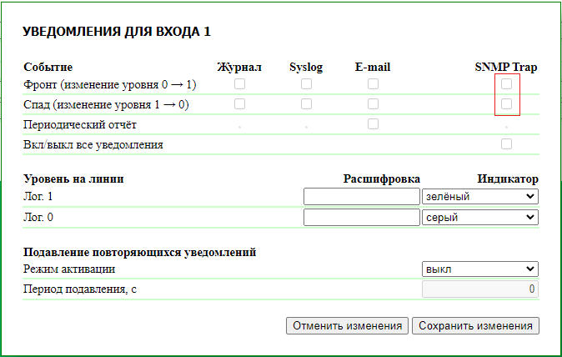Tick Syslog checkbox for Спад event
The width and height of the screenshot is (562, 357).
(306, 103)
